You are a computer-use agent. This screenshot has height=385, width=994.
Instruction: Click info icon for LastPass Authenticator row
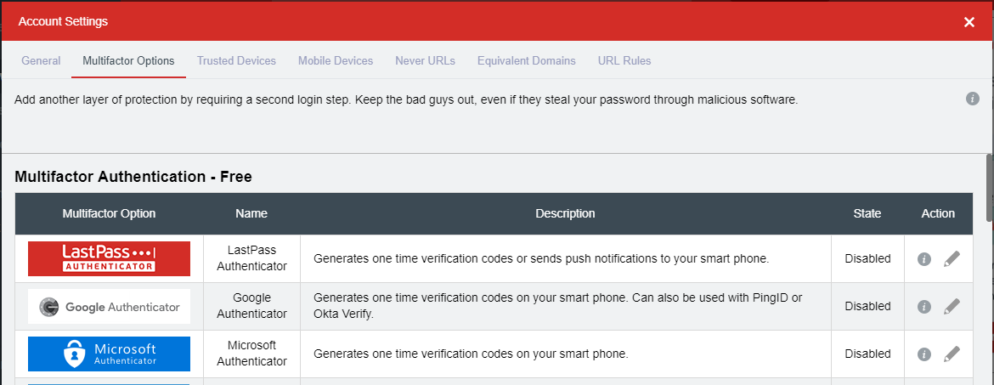pos(924,258)
